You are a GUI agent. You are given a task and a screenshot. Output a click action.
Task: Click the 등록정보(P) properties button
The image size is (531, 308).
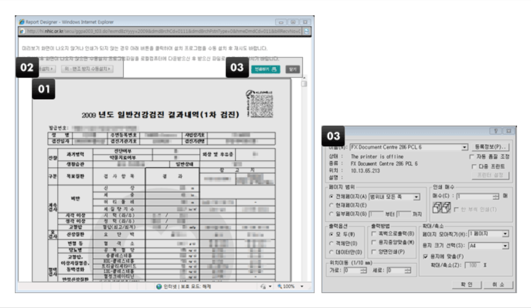click(x=490, y=147)
